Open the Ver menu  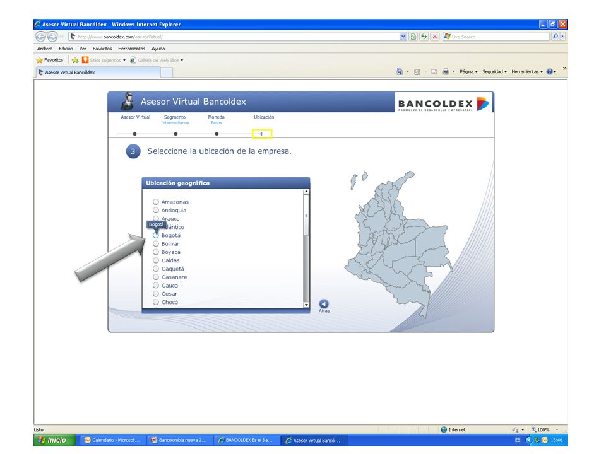click(x=83, y=49)
